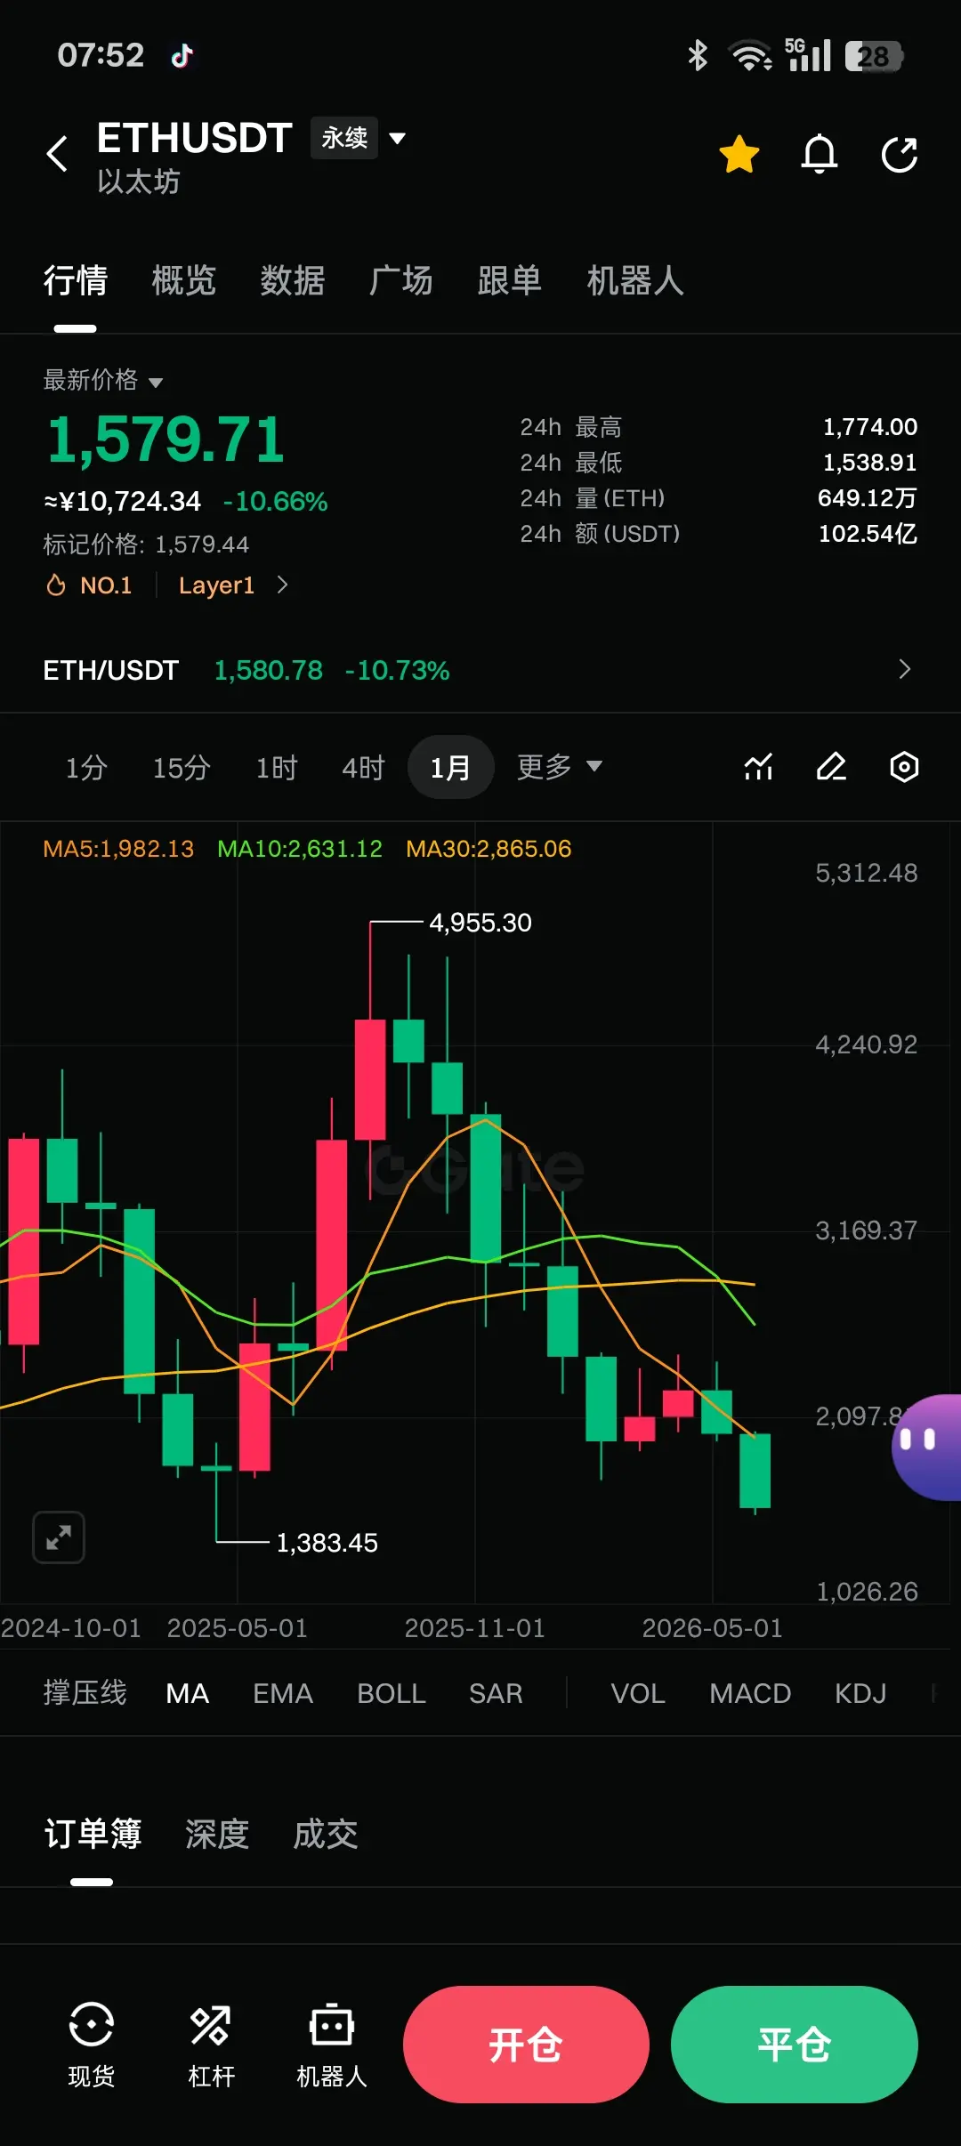Tap the Bluetooth status bar icon
The image size is (961, 2146).
(x=698, y=55)
